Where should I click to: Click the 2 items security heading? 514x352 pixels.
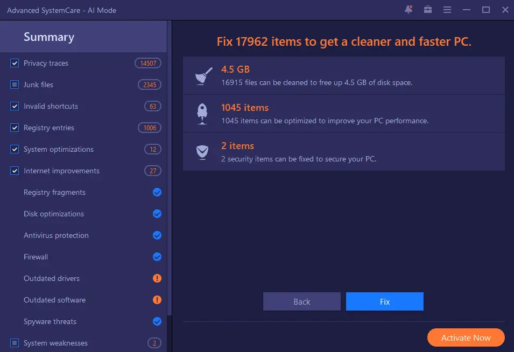(238, 146)
